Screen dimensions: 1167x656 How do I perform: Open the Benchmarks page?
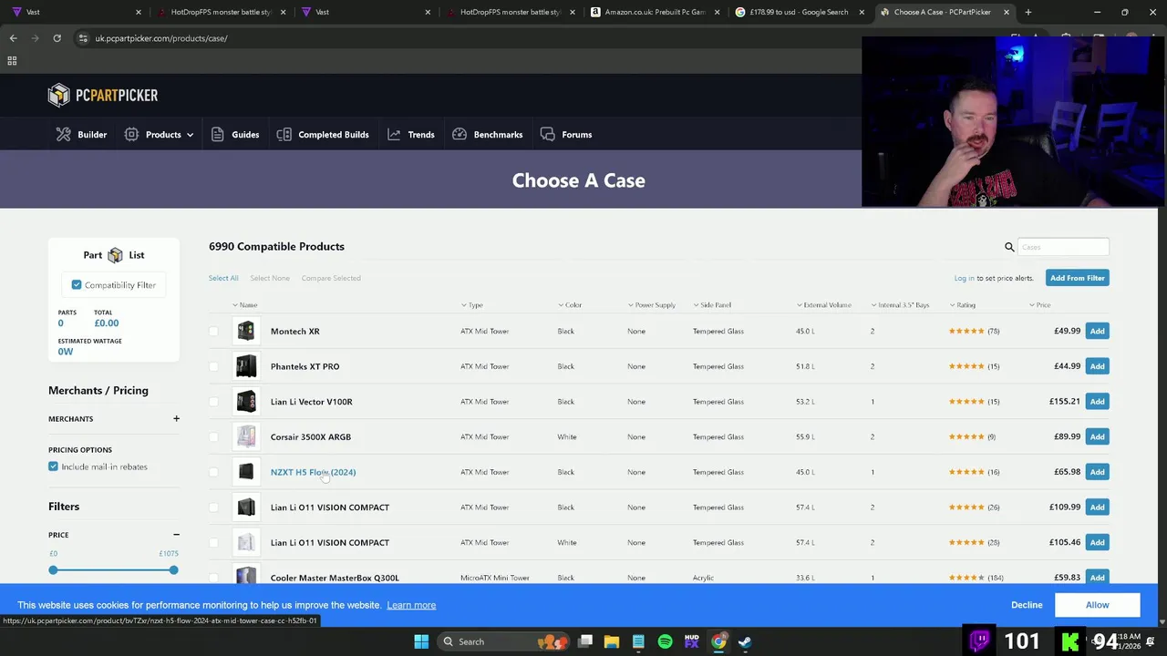pos(488,135)
